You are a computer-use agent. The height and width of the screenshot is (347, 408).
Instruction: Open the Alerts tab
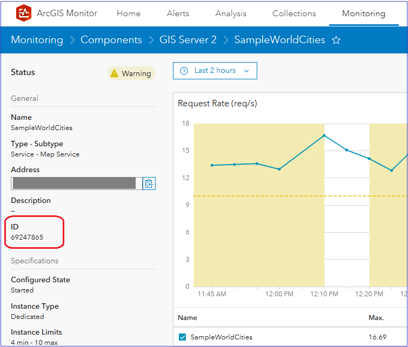(178, 13)
